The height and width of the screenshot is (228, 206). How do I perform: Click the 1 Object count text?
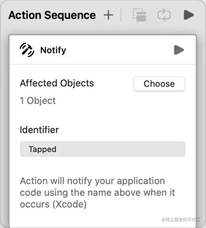click(x=38, y=101)
